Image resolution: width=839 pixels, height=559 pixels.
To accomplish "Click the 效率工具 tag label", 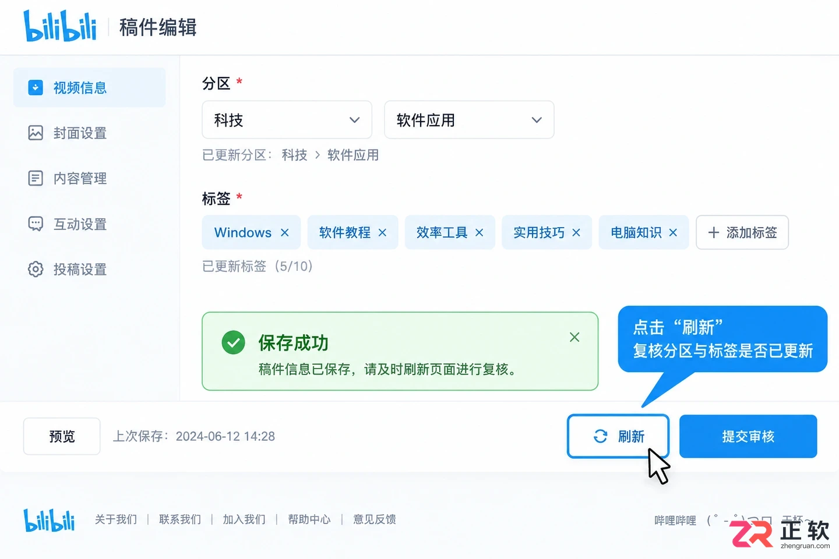I will [x=442, y=232].
